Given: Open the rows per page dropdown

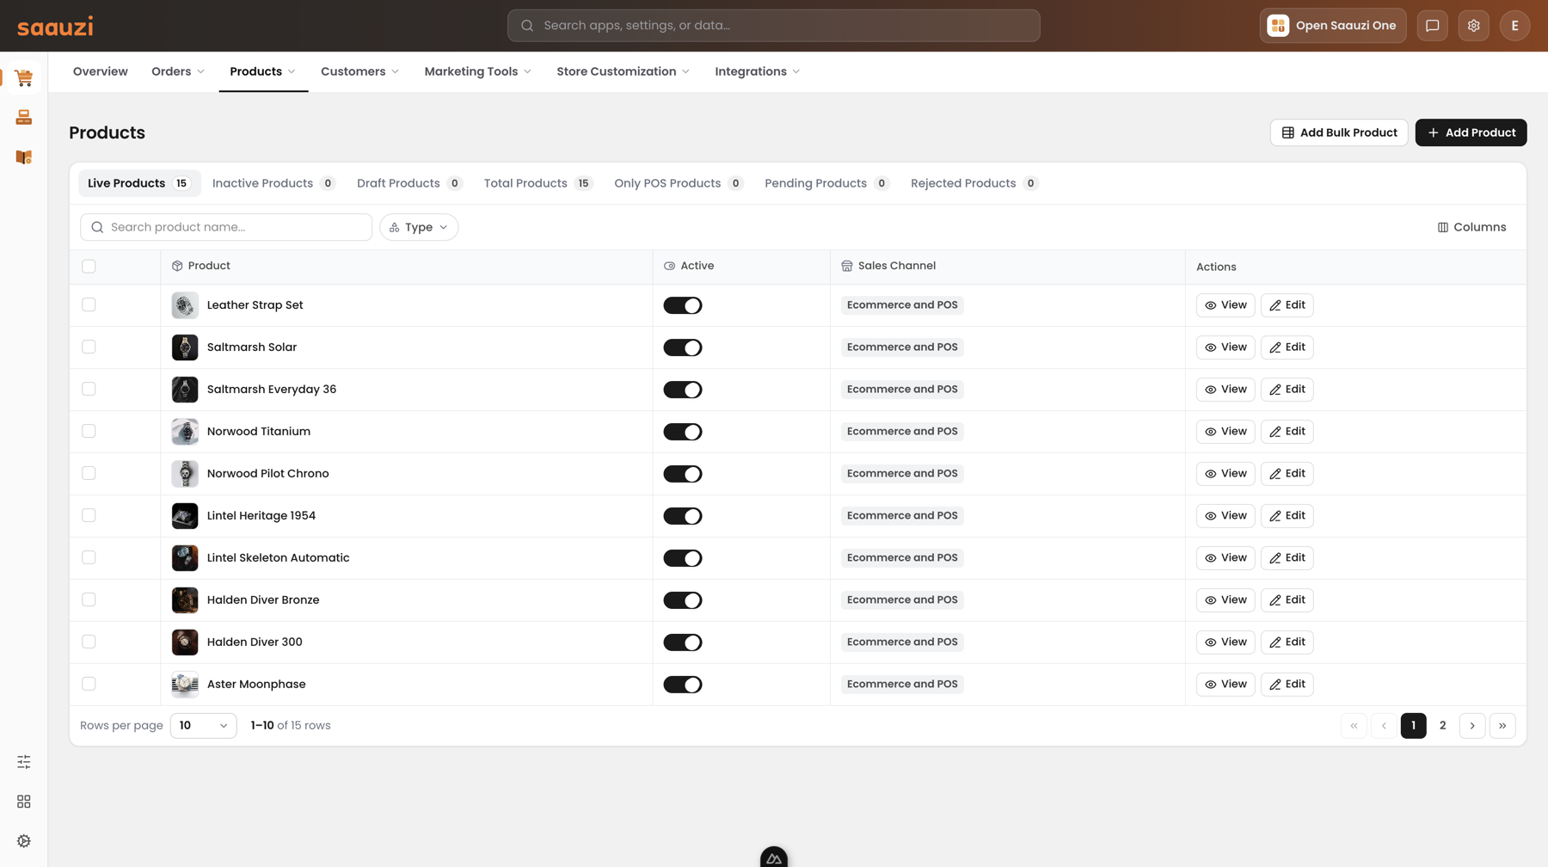Looking at the screenshot, I should click(x=203, y=726).
